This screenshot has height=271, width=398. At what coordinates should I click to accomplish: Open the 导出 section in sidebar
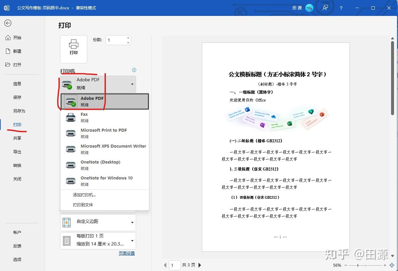coord(17,152)
